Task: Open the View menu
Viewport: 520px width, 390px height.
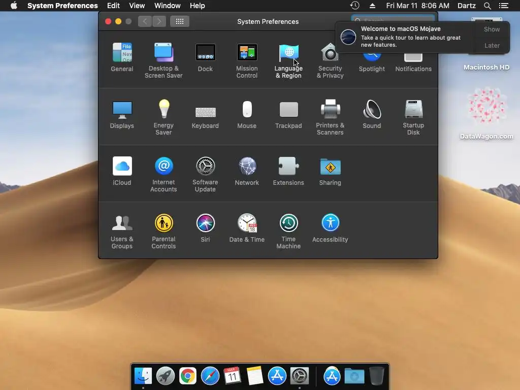Action: tap(137, 6)
